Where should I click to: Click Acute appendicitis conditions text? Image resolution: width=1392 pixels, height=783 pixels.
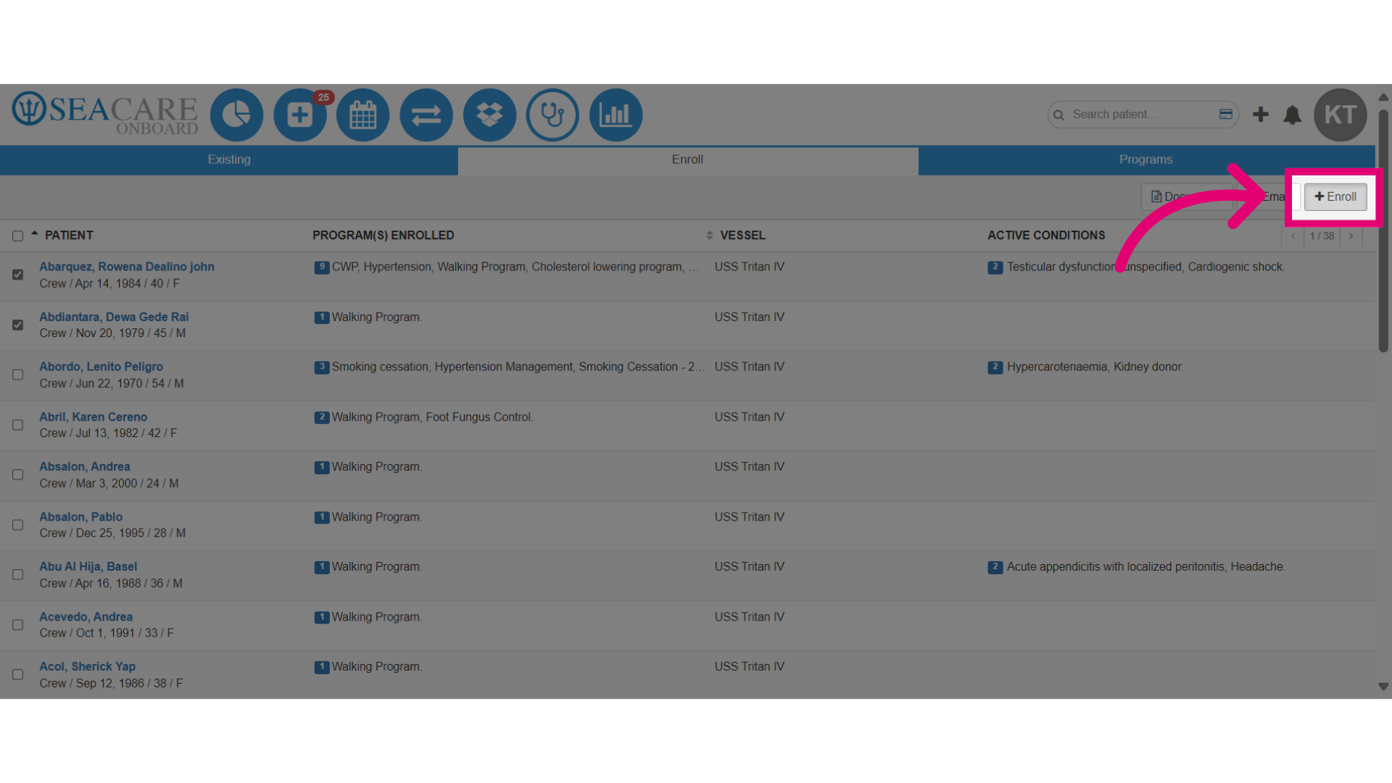1146,567
